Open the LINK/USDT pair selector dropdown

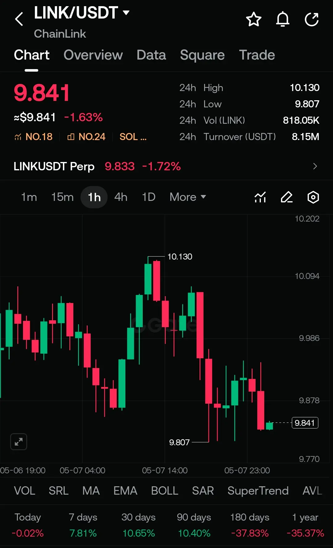coord(82,13)
